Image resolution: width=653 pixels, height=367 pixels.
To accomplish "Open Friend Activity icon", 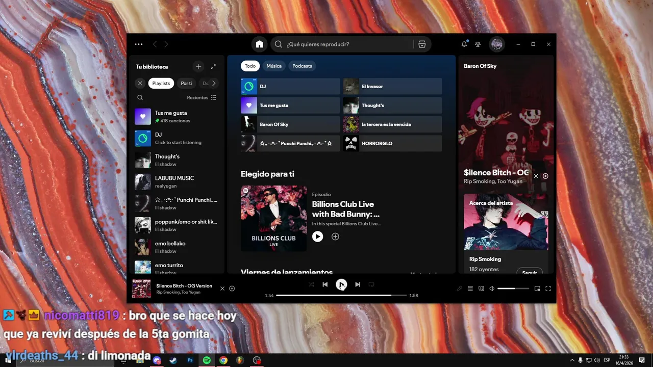I will tap(478, 44).
